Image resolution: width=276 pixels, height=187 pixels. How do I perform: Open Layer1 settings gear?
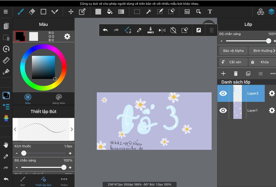click(x=272, y=110)
